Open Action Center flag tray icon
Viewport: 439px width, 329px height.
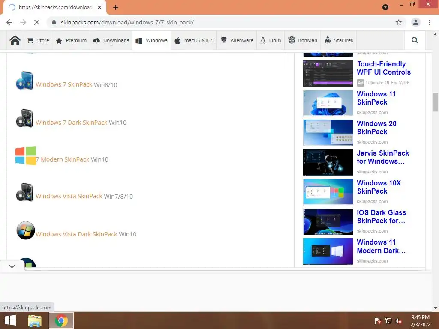378,321
